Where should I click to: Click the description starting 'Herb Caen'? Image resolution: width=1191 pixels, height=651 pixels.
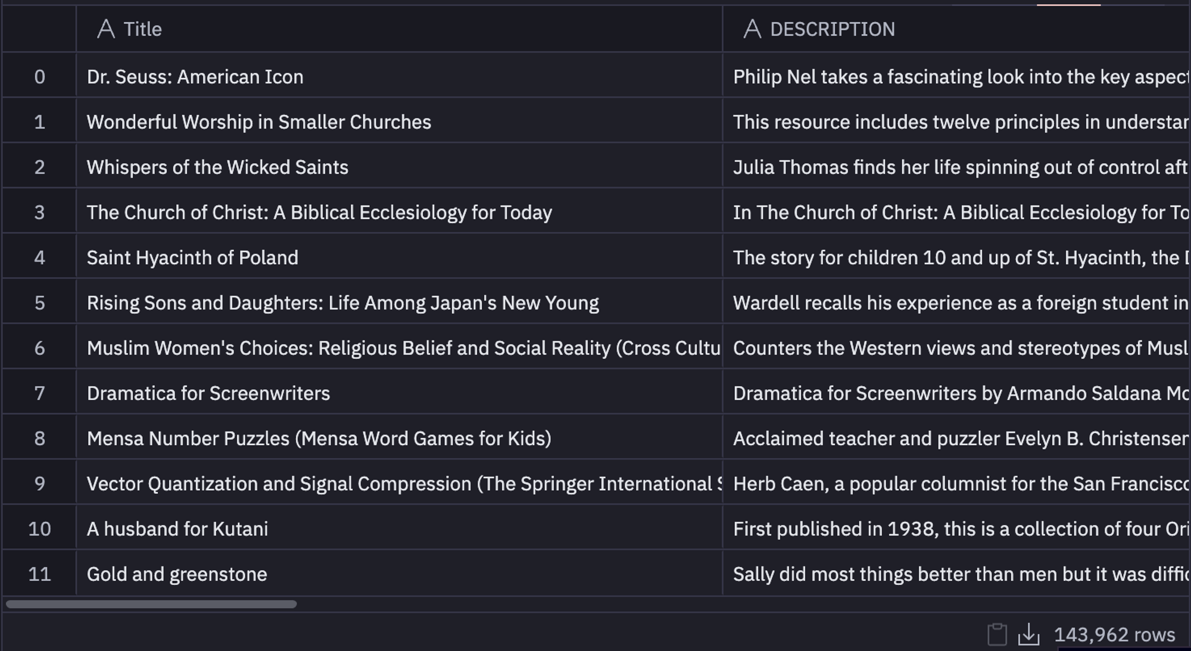pyautogui.click(x=956, y=484)
